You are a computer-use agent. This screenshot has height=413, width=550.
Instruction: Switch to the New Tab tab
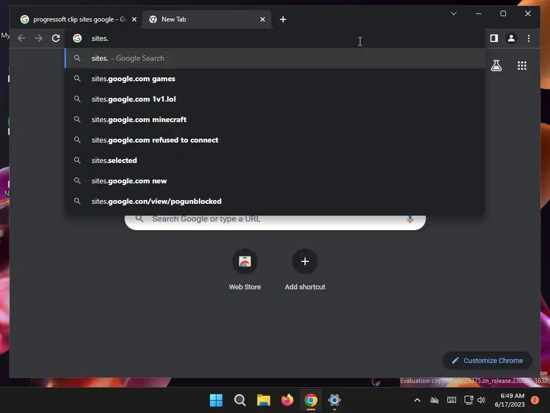[x=206, y=19]
